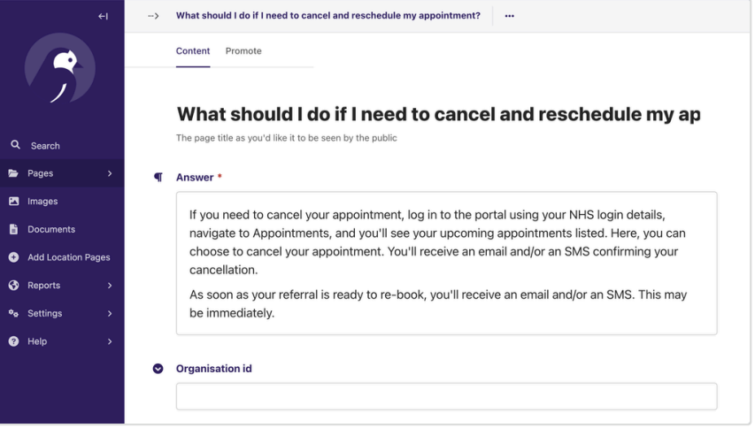Collapse the sidebar with the arrow icon
The height and width of the screenshot is (428, 755).
click(x=103, y=16)
